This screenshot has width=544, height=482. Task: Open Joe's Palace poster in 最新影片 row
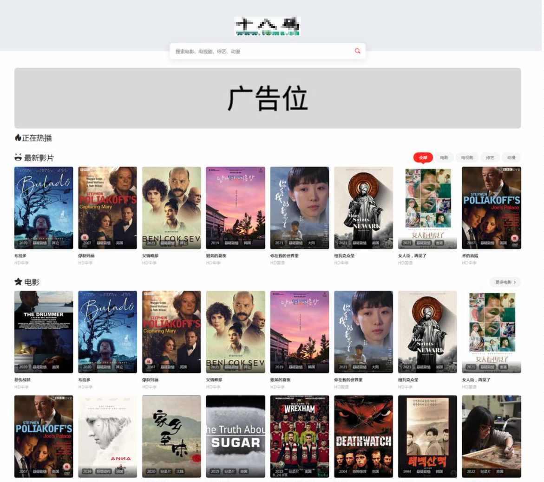pyautogui.click(x=492, y=208)
